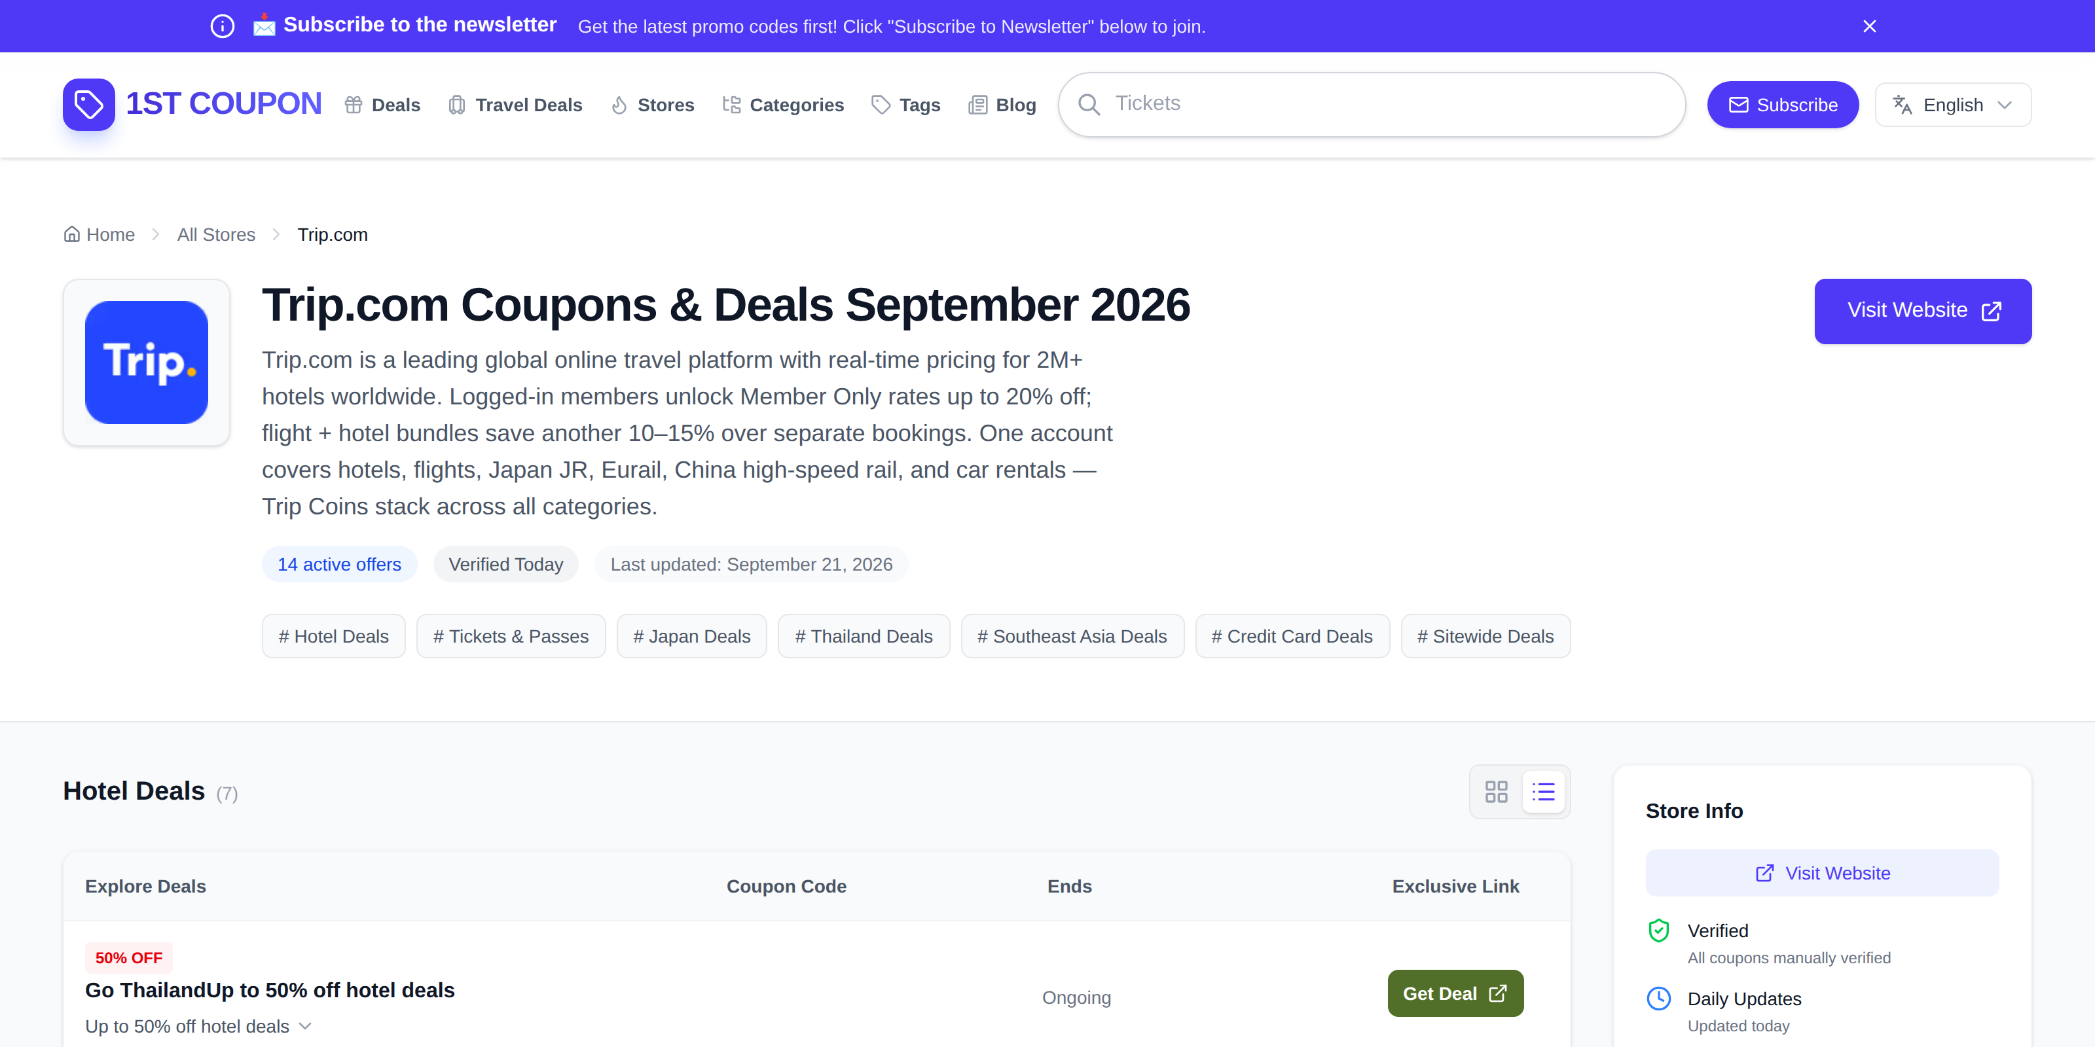The width and height of the screenshot is (2095, 1047).
Task: Click the Trip.com store logo
Action: [147, 363]
